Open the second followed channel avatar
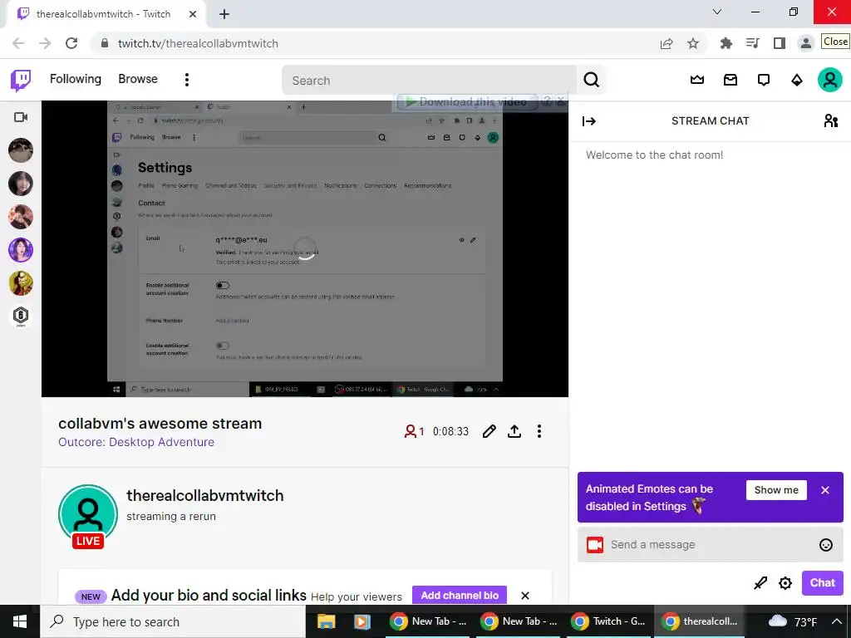Image resolution: width=851 pixels, height=638 pixels. [21, 184]
